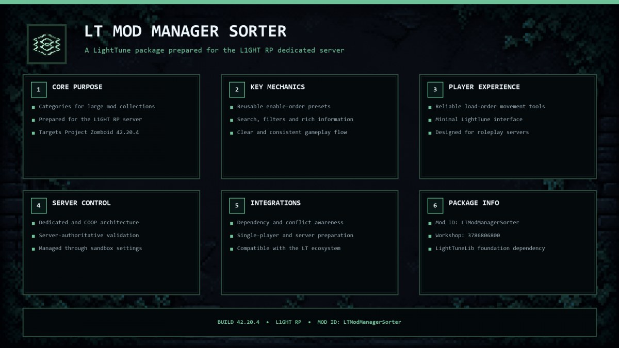
Task: Click the Targets Project Zomboid 42.20.4 line
Action: click(x=89, y=132)
